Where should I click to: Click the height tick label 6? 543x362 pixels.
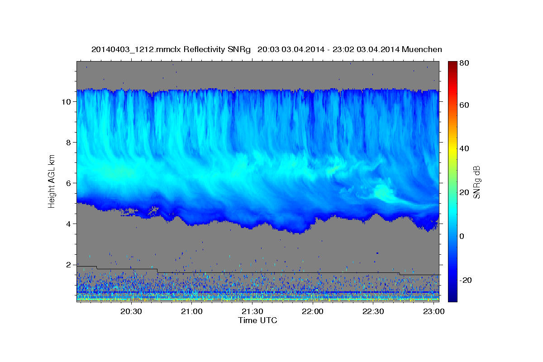tap(69, 183)
